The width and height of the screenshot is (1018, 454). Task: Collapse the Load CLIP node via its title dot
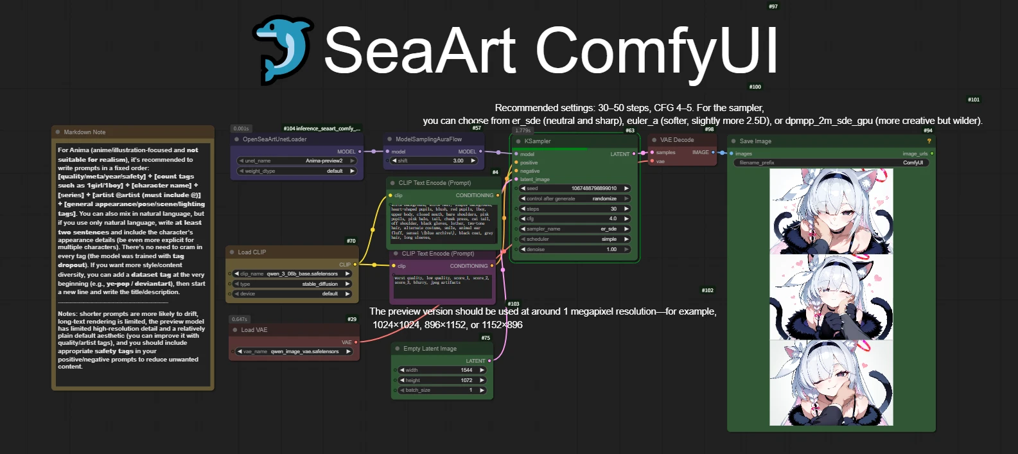pos(231,252)
